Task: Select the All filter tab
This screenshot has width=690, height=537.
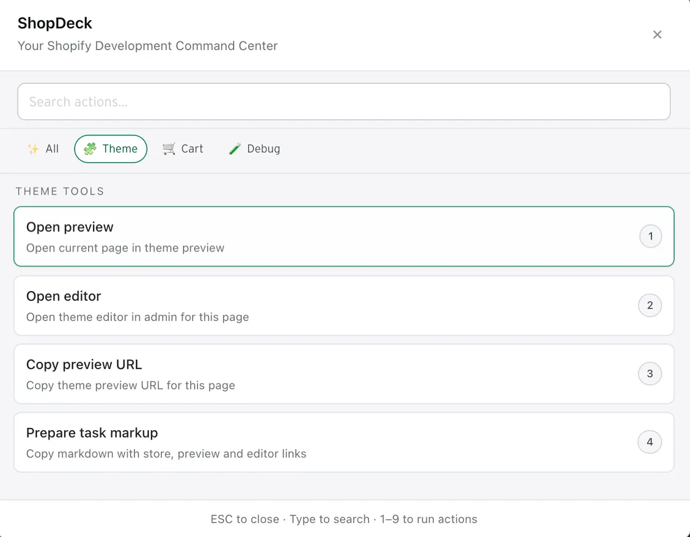Action: click(43, 149)
